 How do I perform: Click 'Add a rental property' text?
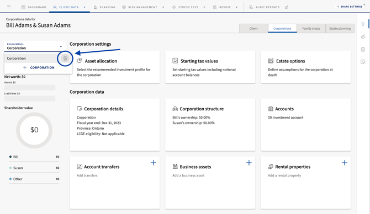(x=284, y=175)
